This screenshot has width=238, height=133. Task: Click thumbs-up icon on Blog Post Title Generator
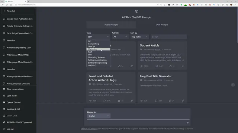pyautogui.click(x=170, y=100)
